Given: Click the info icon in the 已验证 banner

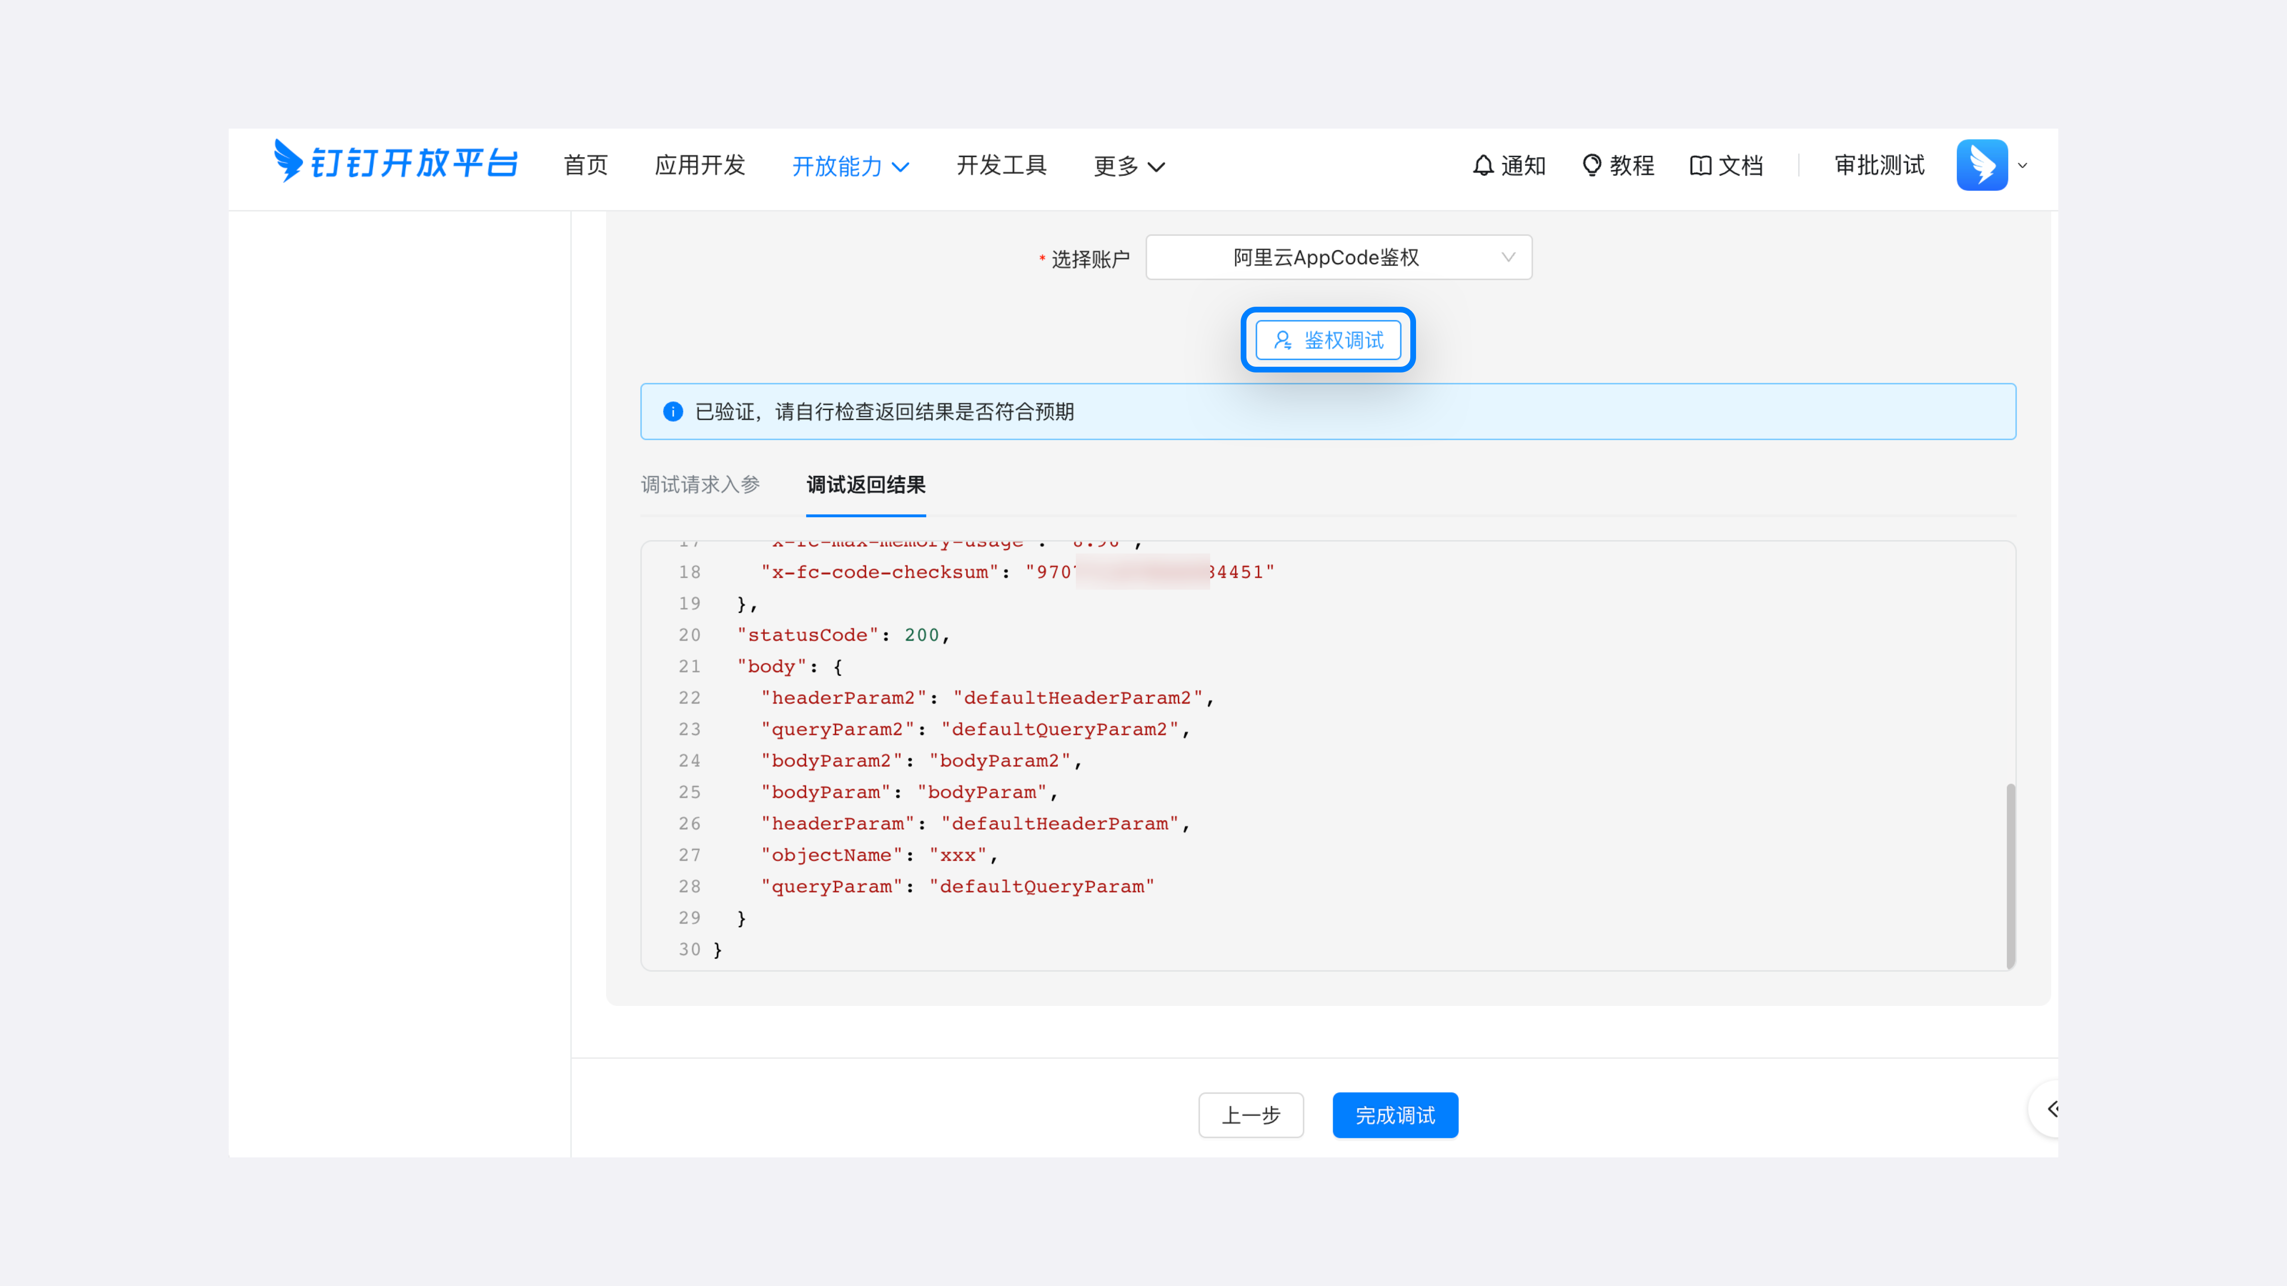Looking at the screenshot, I should coord(672,411).
